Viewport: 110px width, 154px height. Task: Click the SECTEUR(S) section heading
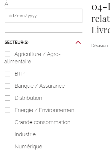(x=17, y=42)
